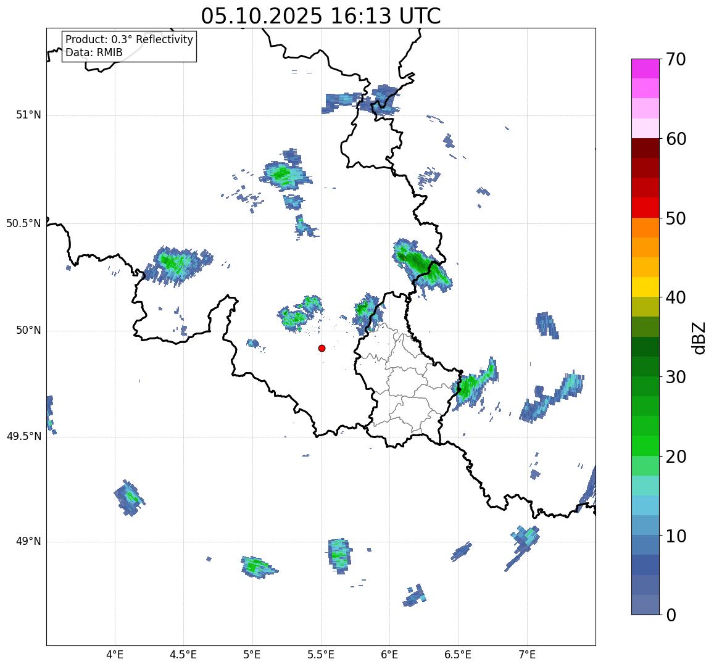Click the '10' colorbar tick label
714x667 pixels.
coord(676,536)
